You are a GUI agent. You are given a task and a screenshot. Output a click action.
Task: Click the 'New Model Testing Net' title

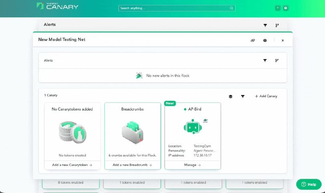62,39
